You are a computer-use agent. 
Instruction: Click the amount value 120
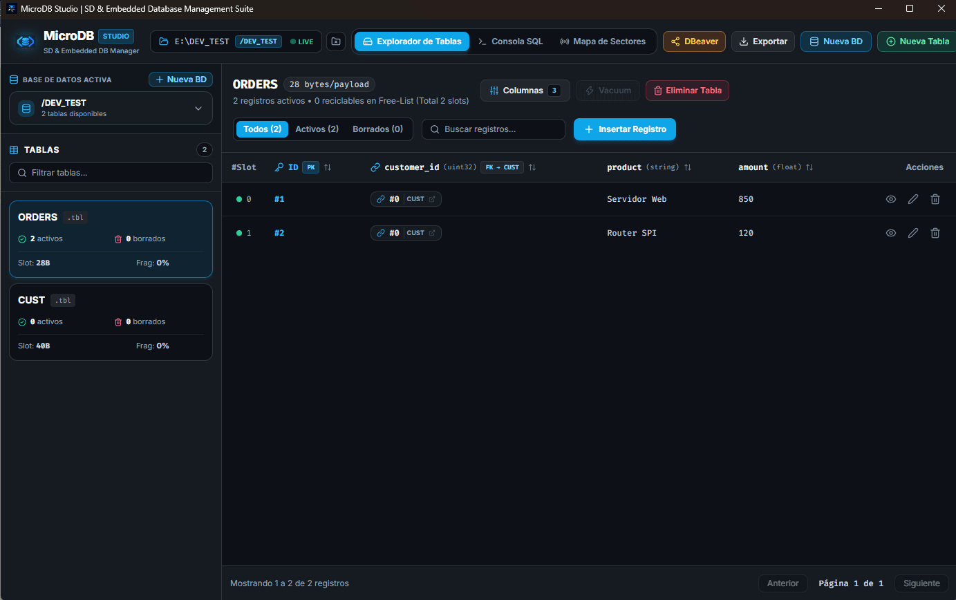(x=746, y=233)
